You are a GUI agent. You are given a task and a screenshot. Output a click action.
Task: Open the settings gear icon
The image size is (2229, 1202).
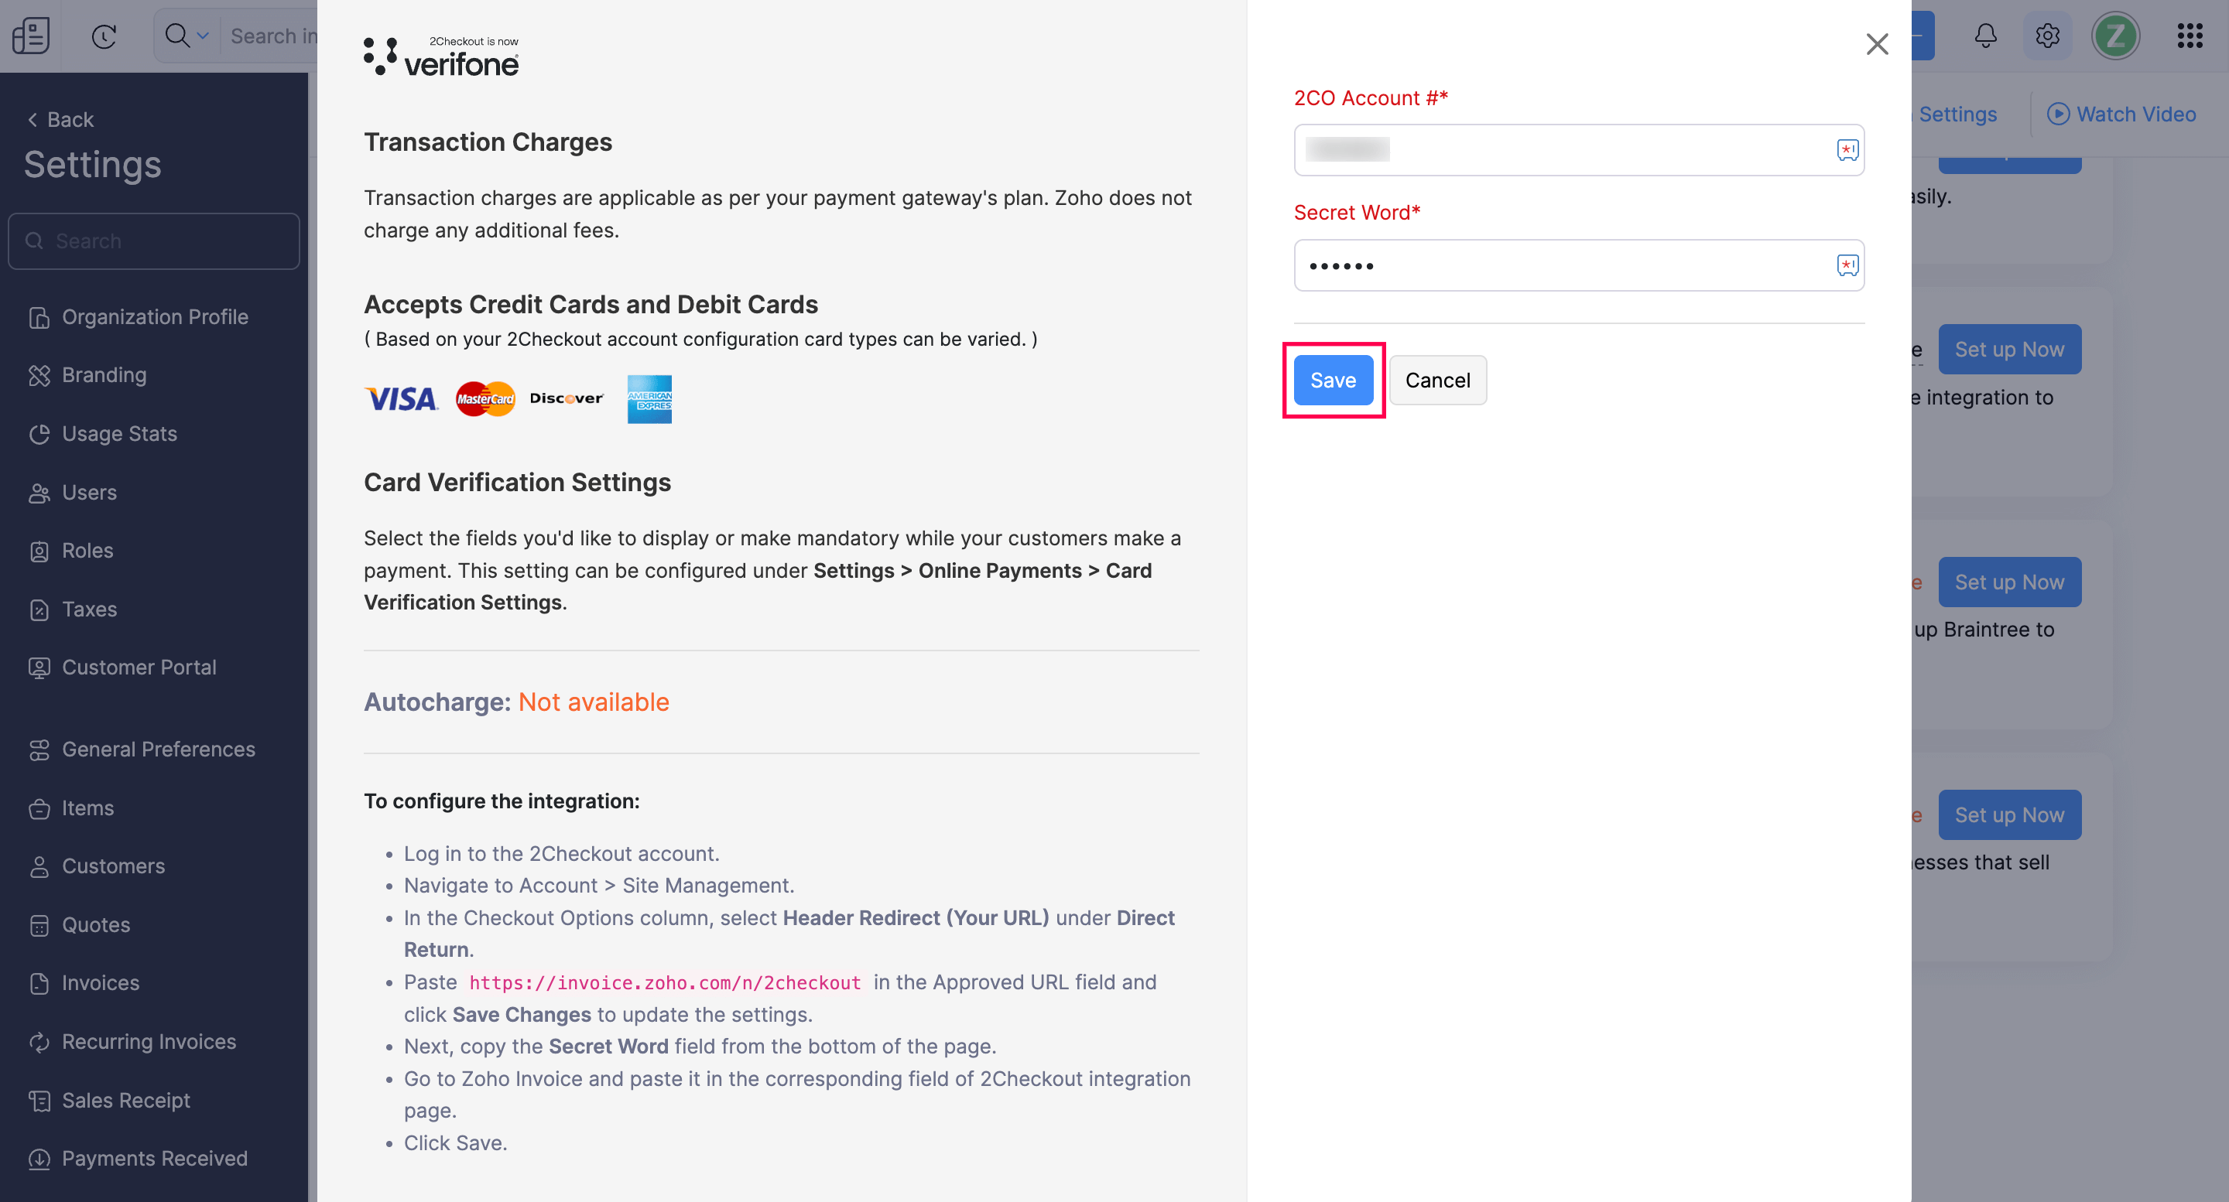(2046, 36)
